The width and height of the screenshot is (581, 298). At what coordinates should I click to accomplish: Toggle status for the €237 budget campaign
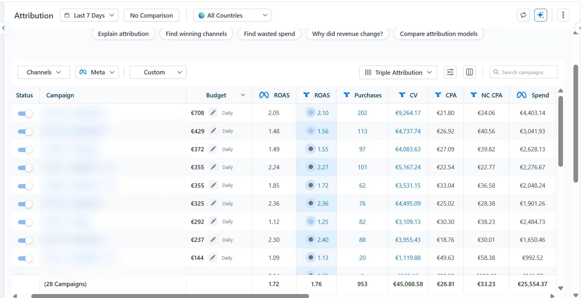point(25,240)
